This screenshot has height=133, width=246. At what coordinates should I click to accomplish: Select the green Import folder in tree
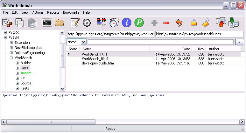[26, 73]
